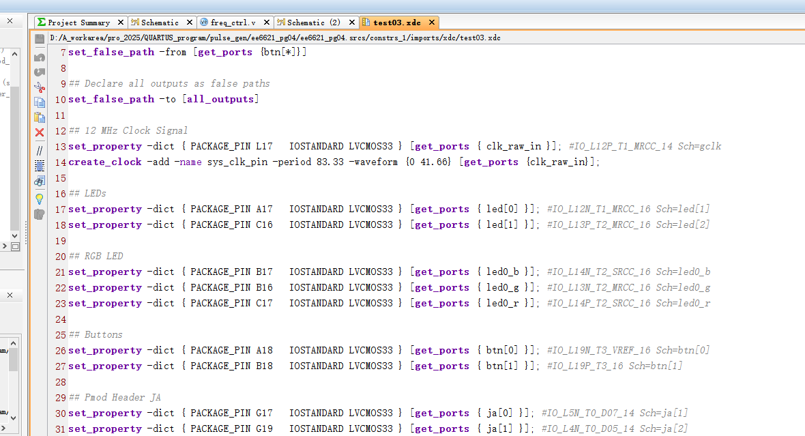Viewport: 805px width, 436px height.
Task: Click period value 83.33 on line 14
Action: point(330,162)
